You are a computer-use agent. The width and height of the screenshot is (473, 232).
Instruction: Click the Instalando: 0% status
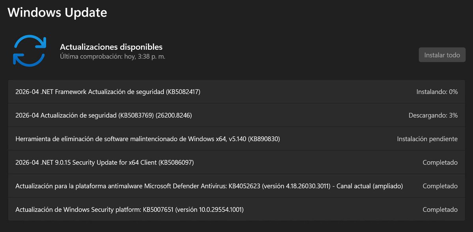437,92
